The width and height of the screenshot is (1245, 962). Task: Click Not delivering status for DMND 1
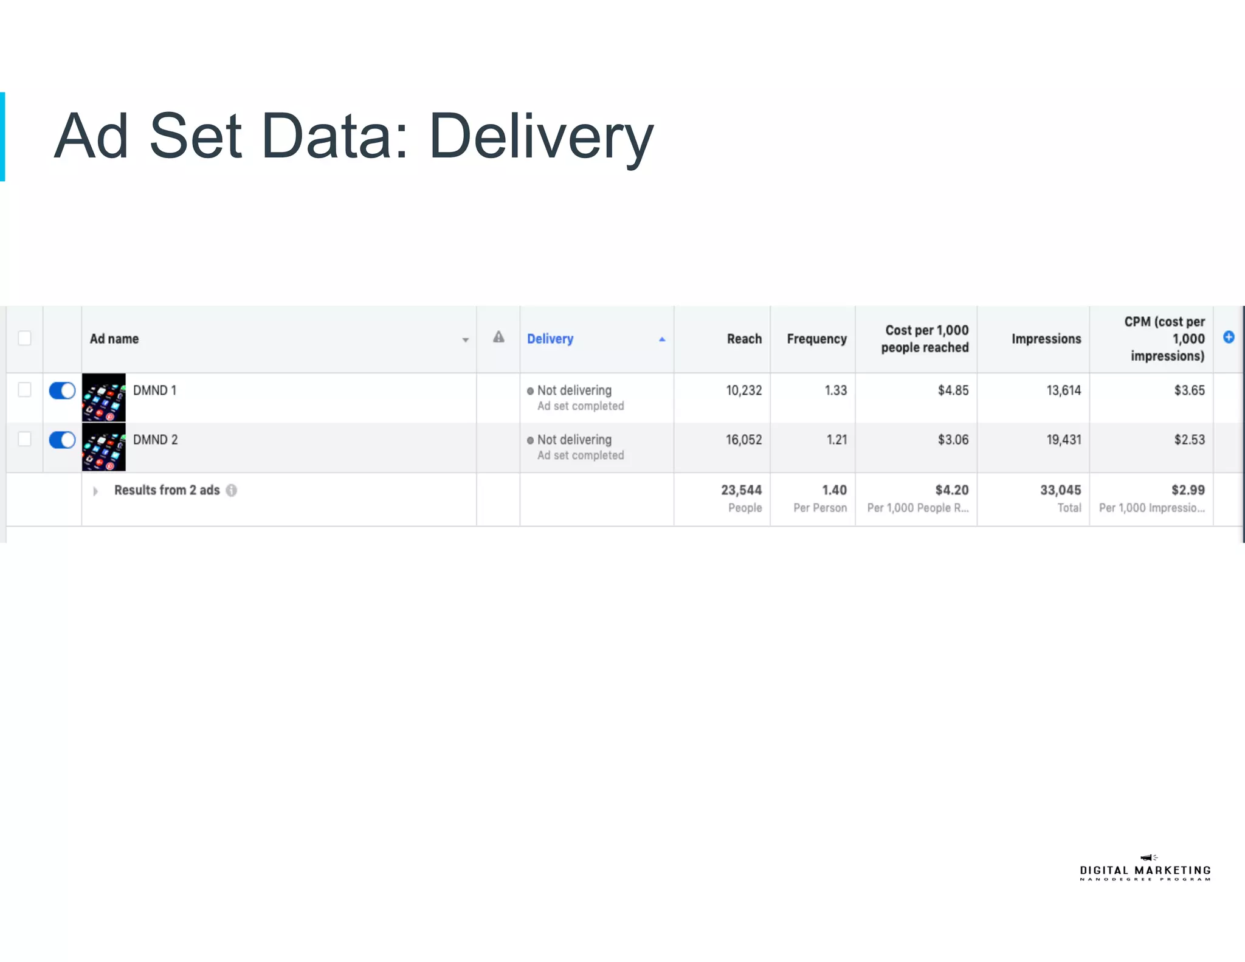point(574,390)
